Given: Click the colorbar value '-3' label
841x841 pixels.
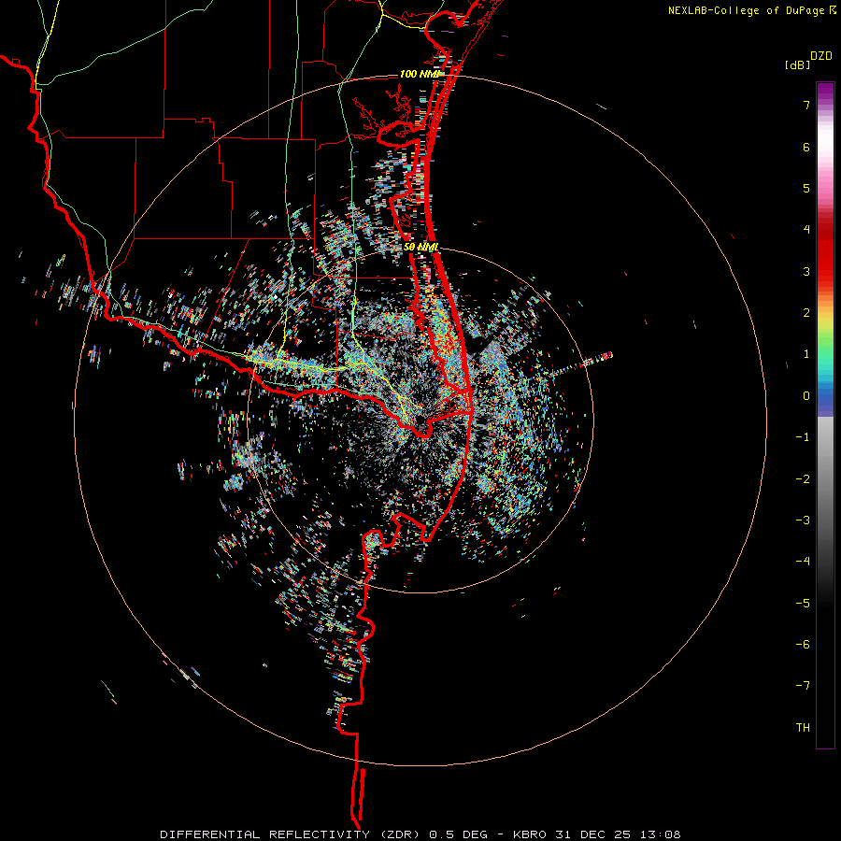Looking at the screenshot, I should (x=803, y=520).
